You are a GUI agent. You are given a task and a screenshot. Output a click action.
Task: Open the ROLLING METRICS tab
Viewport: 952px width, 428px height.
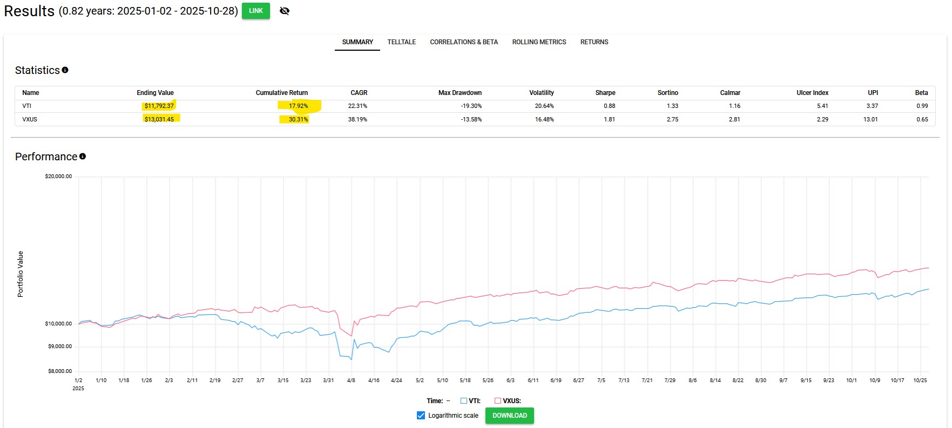click(539, 42)
